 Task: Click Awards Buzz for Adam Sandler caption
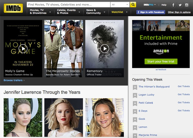63,75
